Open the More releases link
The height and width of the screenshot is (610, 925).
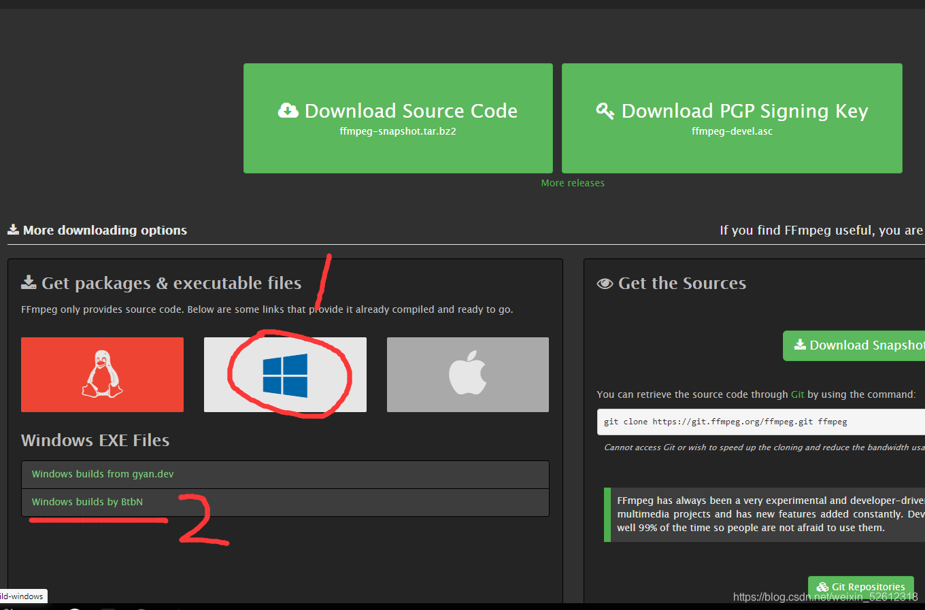[573, 183]
